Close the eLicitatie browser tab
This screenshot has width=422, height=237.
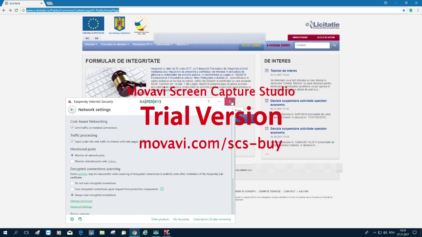pos(42,3)
